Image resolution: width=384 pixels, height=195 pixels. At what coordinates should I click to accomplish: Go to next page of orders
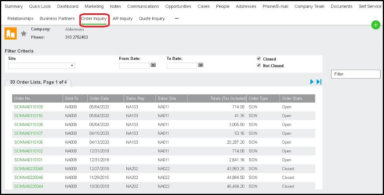pyautogui.click(x=312, y=81)
